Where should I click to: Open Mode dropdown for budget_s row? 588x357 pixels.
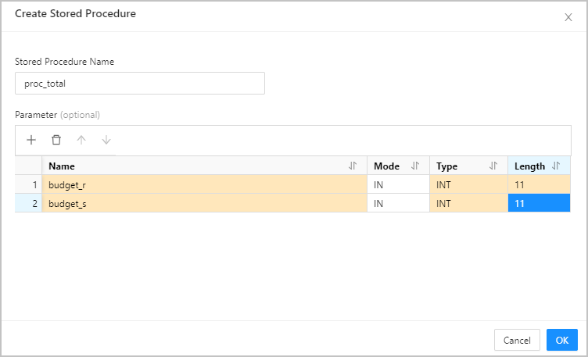click(x=398, y=203)
